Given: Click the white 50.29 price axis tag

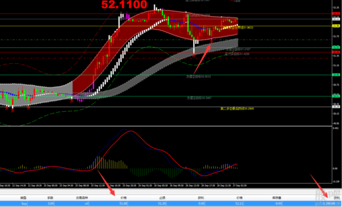Looking at the screenshot, I should click(336, 107).
